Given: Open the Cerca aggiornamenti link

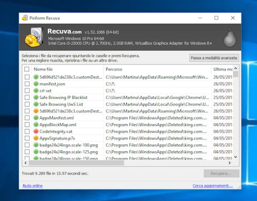Looking at the screenshot, I should click(x=212, y=186).
